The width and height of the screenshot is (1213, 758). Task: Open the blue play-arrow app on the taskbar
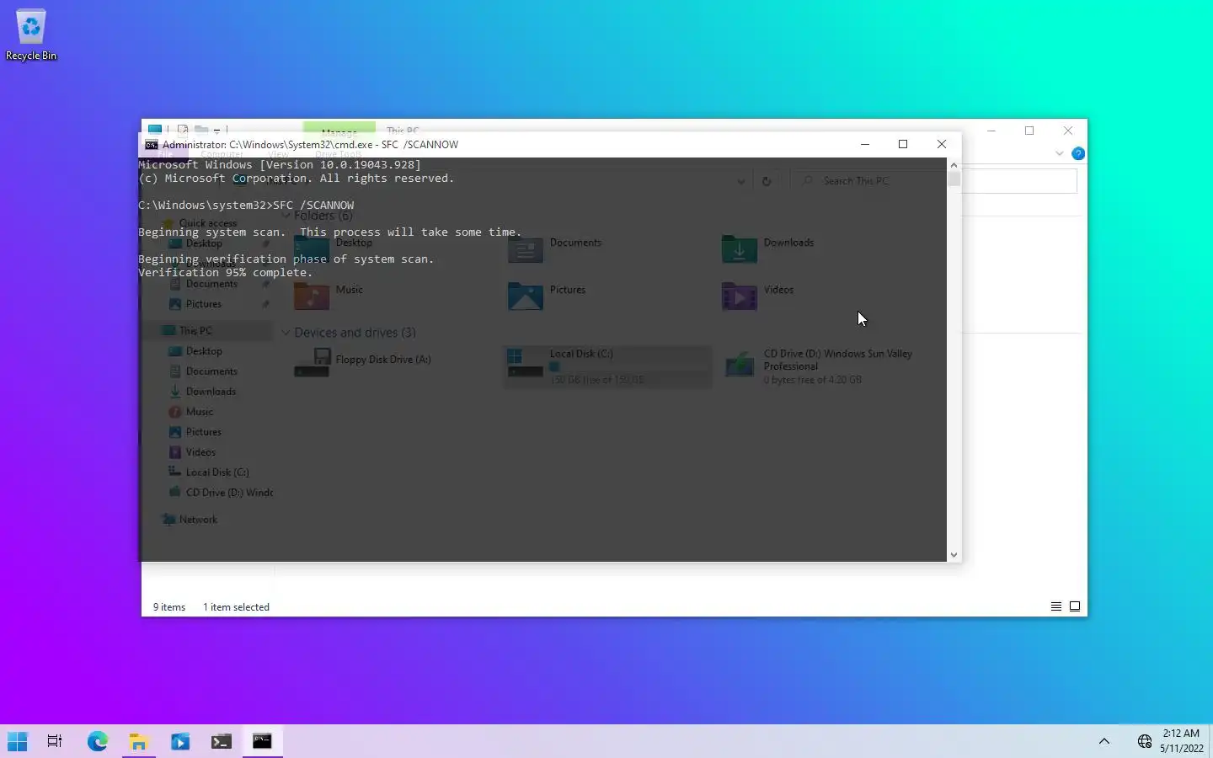click(x=180, y=741)
